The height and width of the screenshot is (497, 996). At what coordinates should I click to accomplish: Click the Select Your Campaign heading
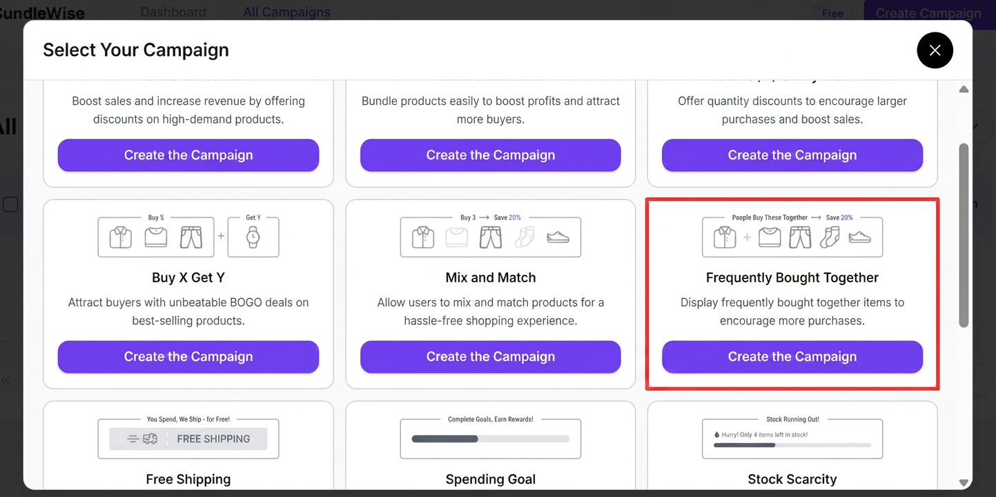point(136,50)
